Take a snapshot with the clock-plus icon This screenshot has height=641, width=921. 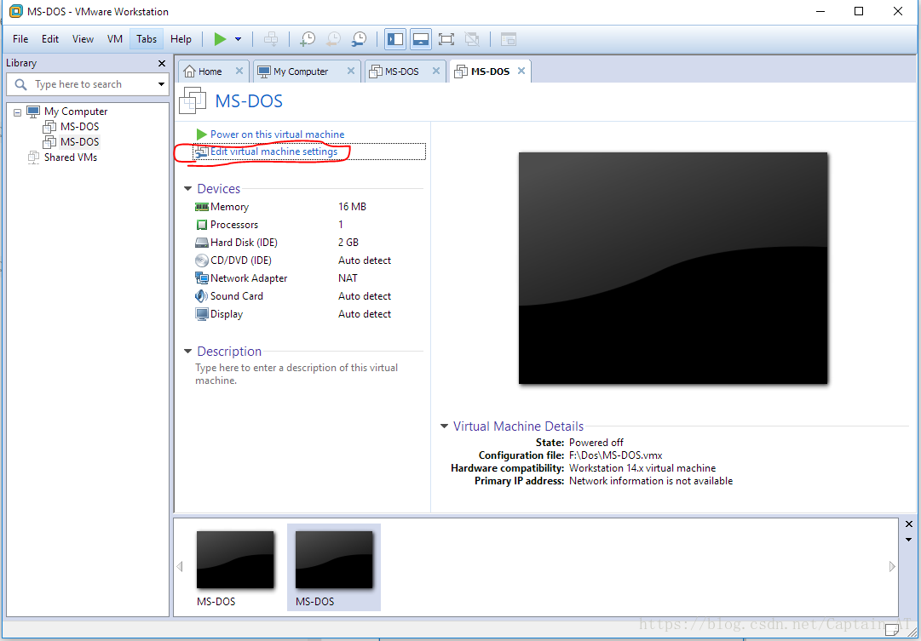pyautogui.click(x=308, y=39)
